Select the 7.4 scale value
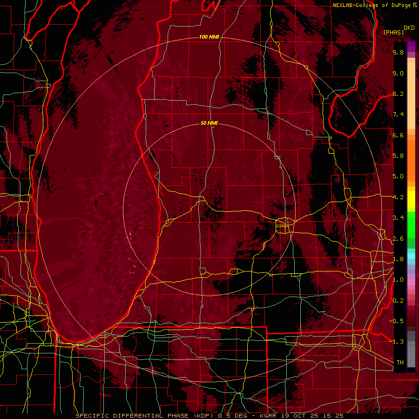The width and height of the screenshot is (419, 419). (x=398, y=115)
